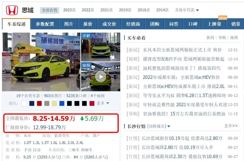This screenshot has height=161, width=244.
Task: Pick the dark blue color swatch
Action: [x=32, y=103]
